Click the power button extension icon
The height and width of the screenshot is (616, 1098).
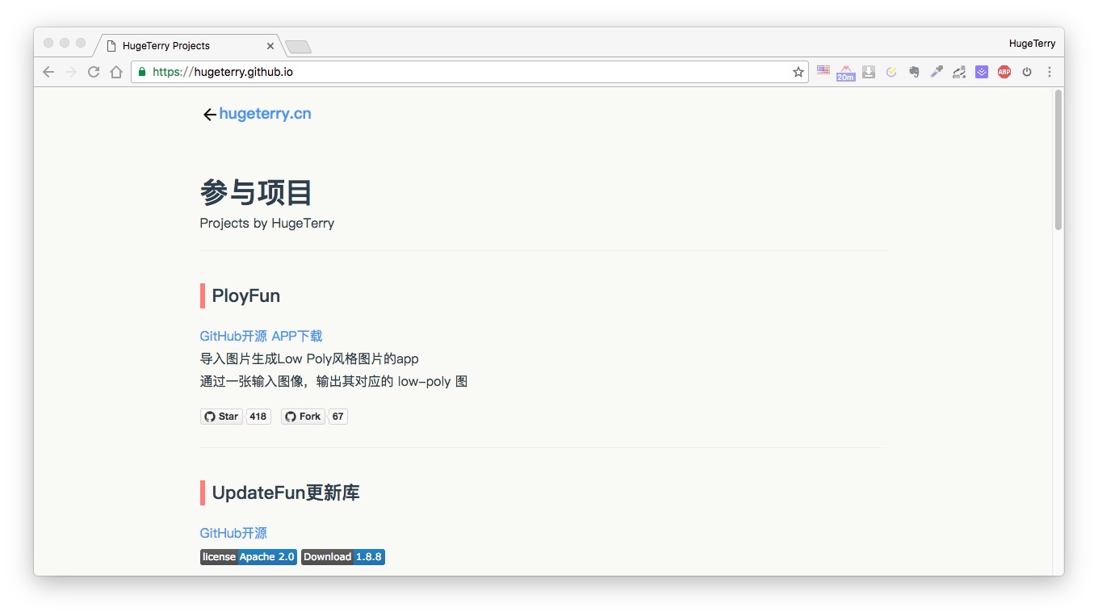coord(1027,72)
